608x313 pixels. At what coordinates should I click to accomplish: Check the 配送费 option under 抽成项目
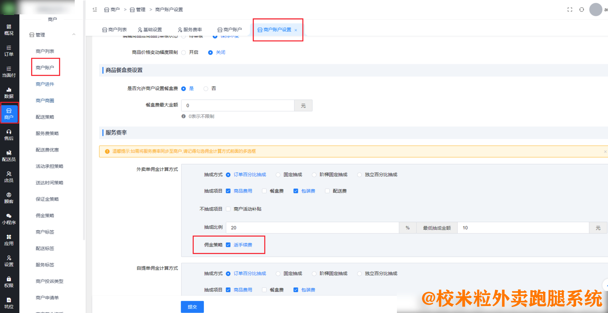click(327, 191)
